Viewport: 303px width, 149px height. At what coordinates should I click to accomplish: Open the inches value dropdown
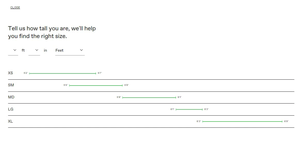pyautogui.click(x=34, y=50)
